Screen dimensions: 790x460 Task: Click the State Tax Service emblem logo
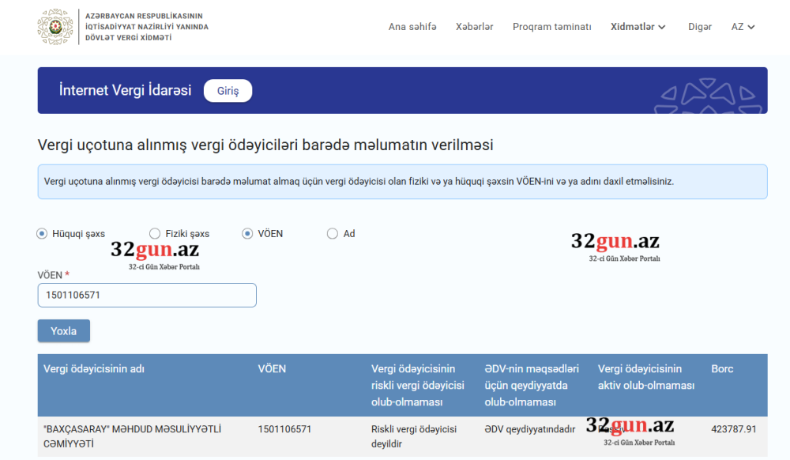(x=55, y=27)
